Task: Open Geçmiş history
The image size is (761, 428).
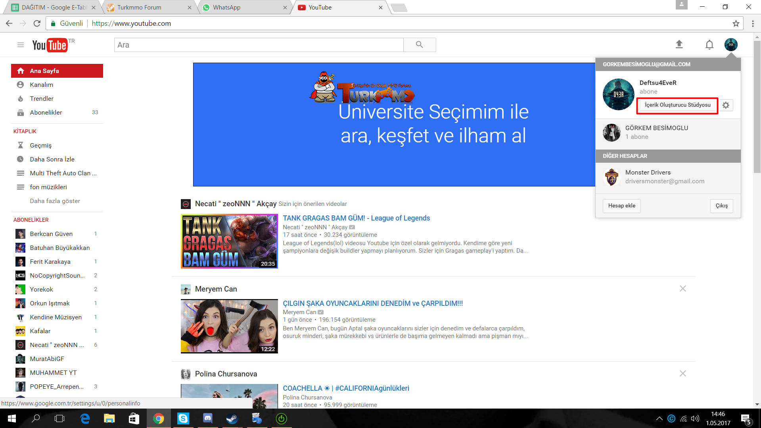Action: pyautogui.click(x=57, y=145)
